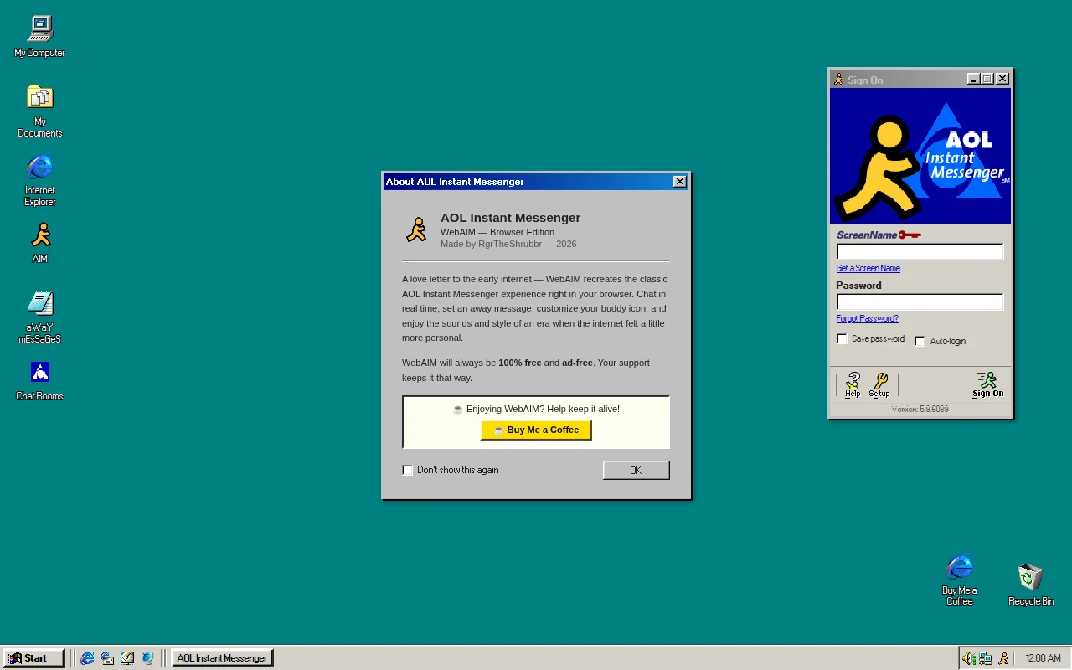Click AIM icon in Sign On title bar
This screenshot has height=670, width=1072.
pyautogui.click(x=838, y=79)
